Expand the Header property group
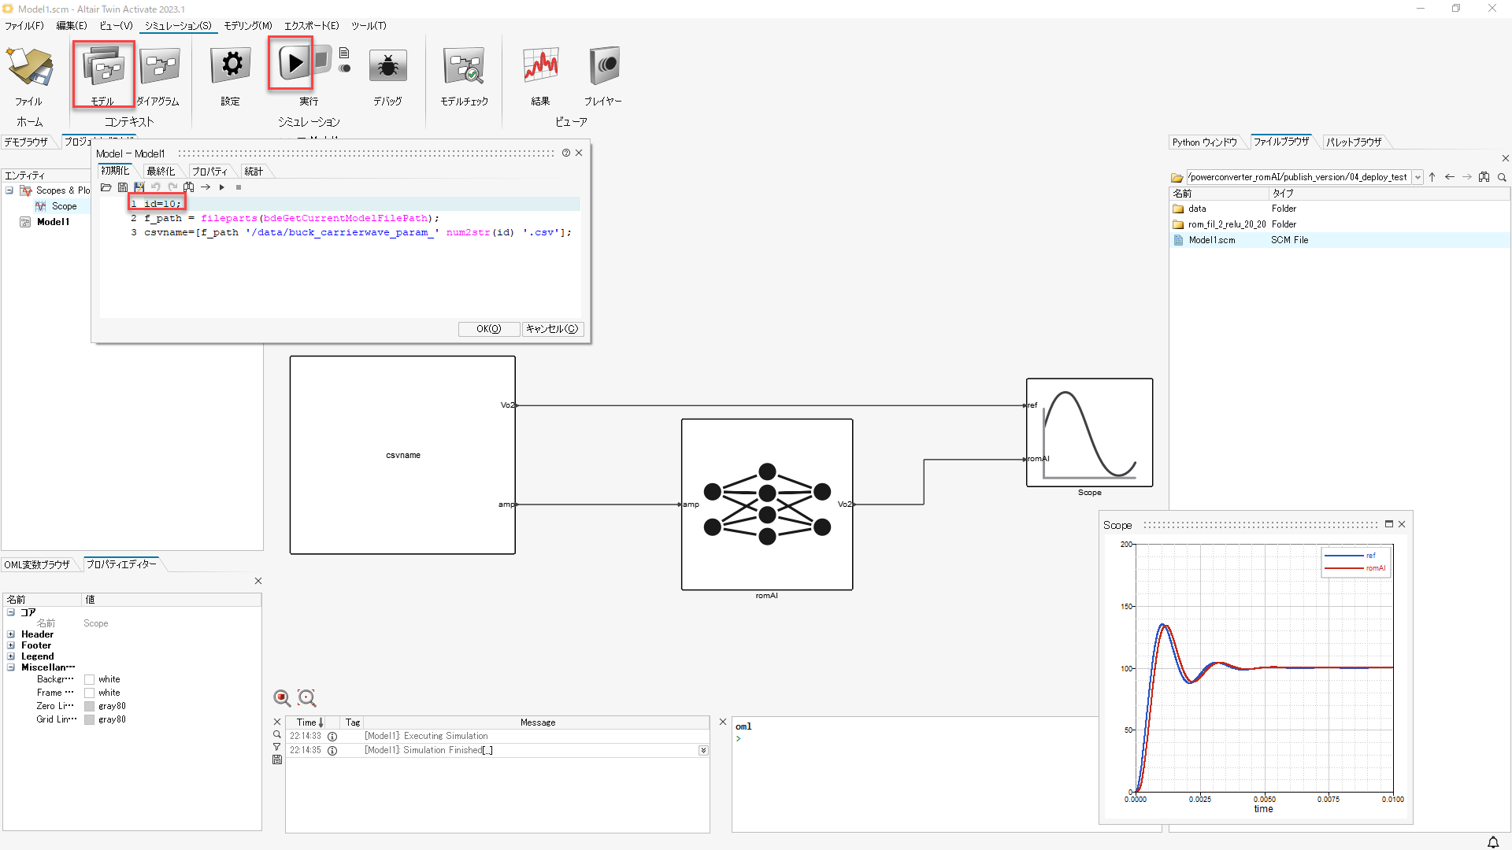Screen dimensions: 1512x850 (x=11, y=634)
